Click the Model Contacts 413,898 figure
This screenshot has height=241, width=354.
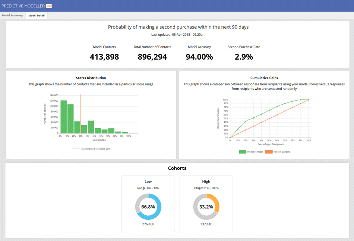(104, 57)
